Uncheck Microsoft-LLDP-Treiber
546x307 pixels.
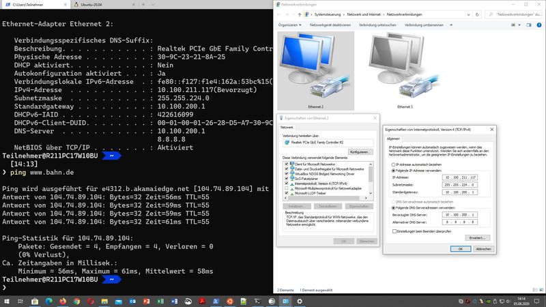[287, 193]
